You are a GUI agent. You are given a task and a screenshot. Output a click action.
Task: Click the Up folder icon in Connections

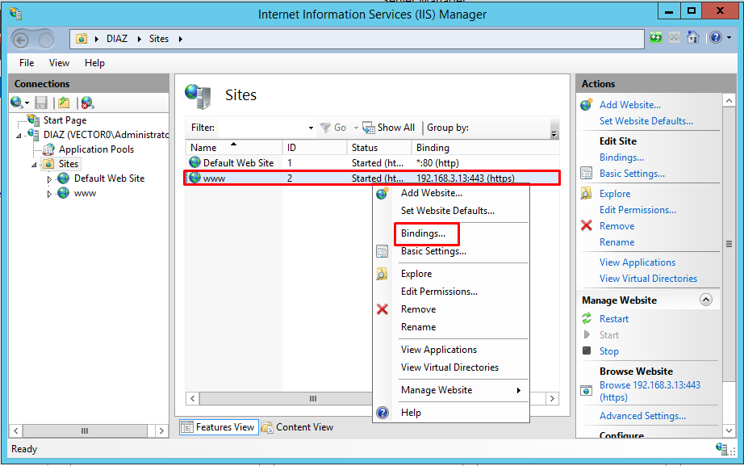(x=64, y=103)
